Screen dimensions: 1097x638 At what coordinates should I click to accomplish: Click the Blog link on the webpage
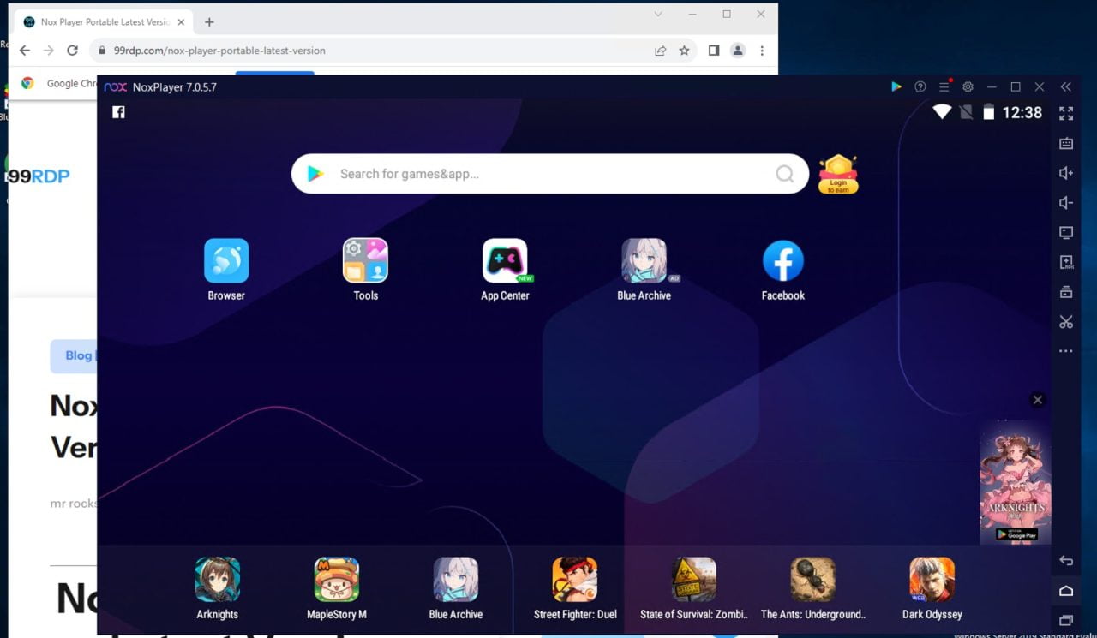click(78, 355)
